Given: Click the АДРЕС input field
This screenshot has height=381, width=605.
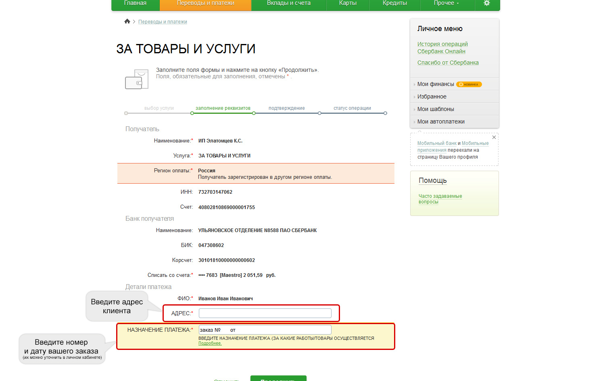Looking at the screenshot, I should click(x=265, y=313).
